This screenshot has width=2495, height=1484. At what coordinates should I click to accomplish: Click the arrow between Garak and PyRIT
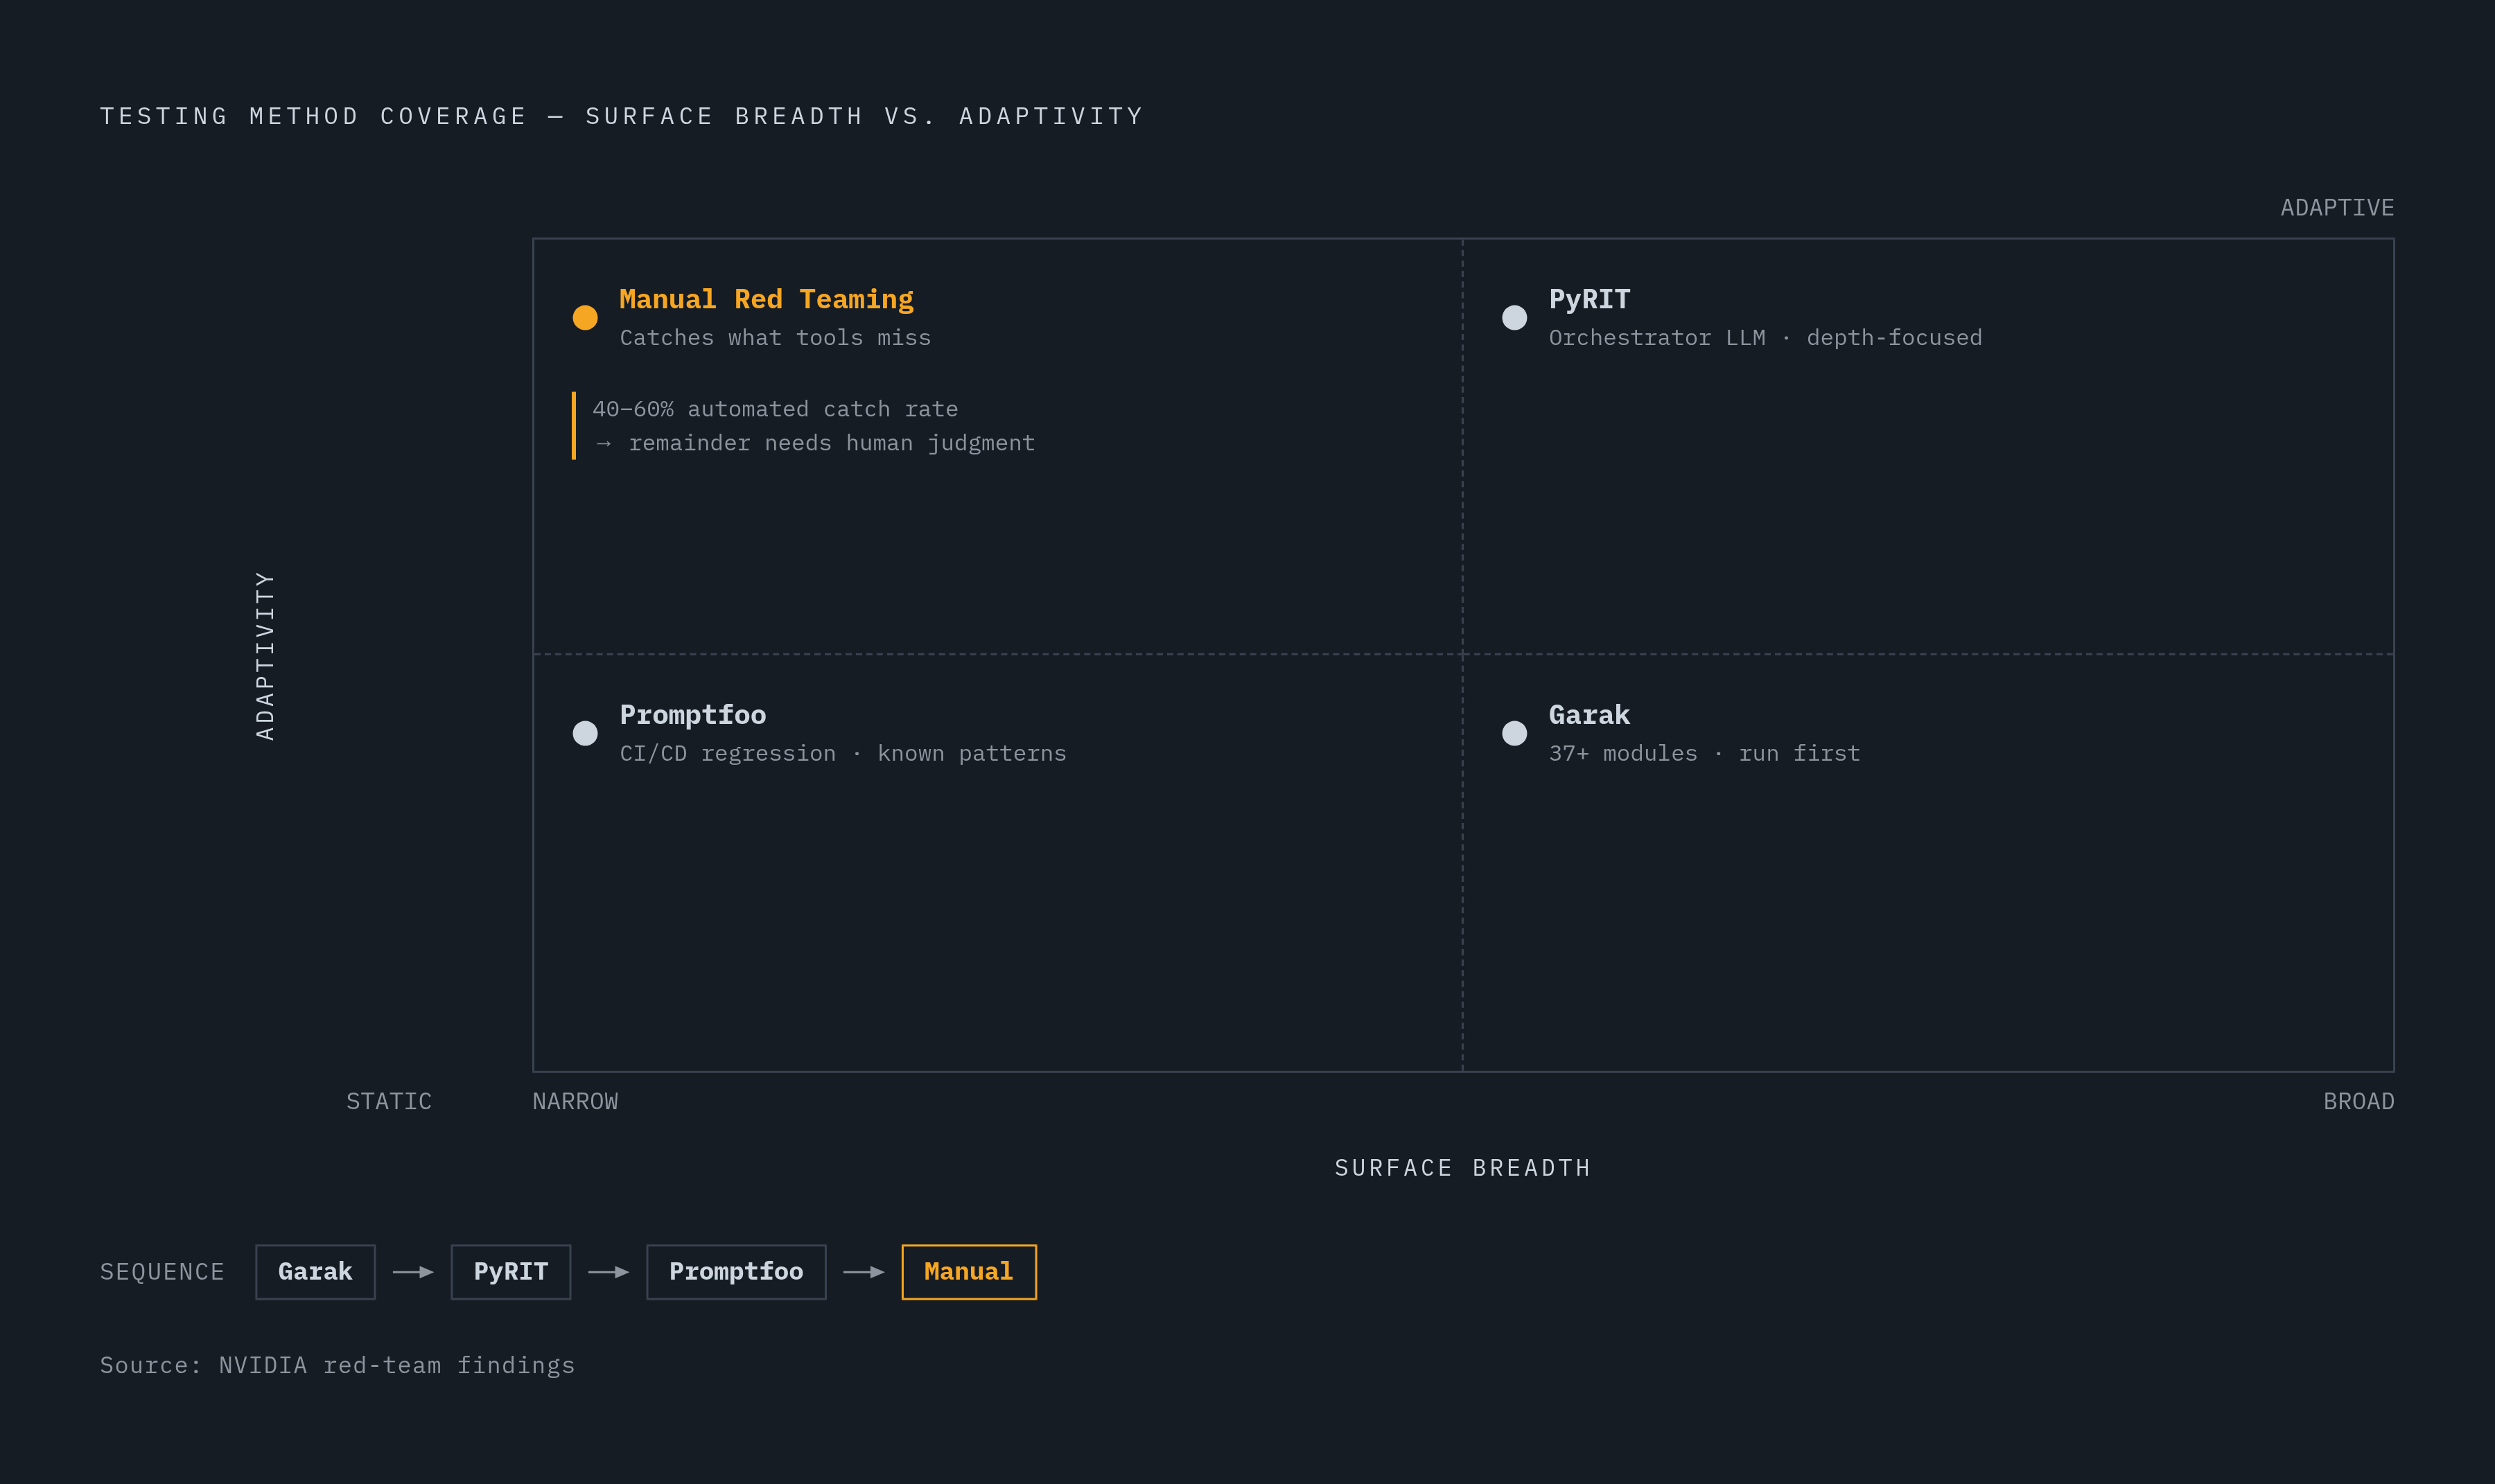click(x=413, y=1272)
